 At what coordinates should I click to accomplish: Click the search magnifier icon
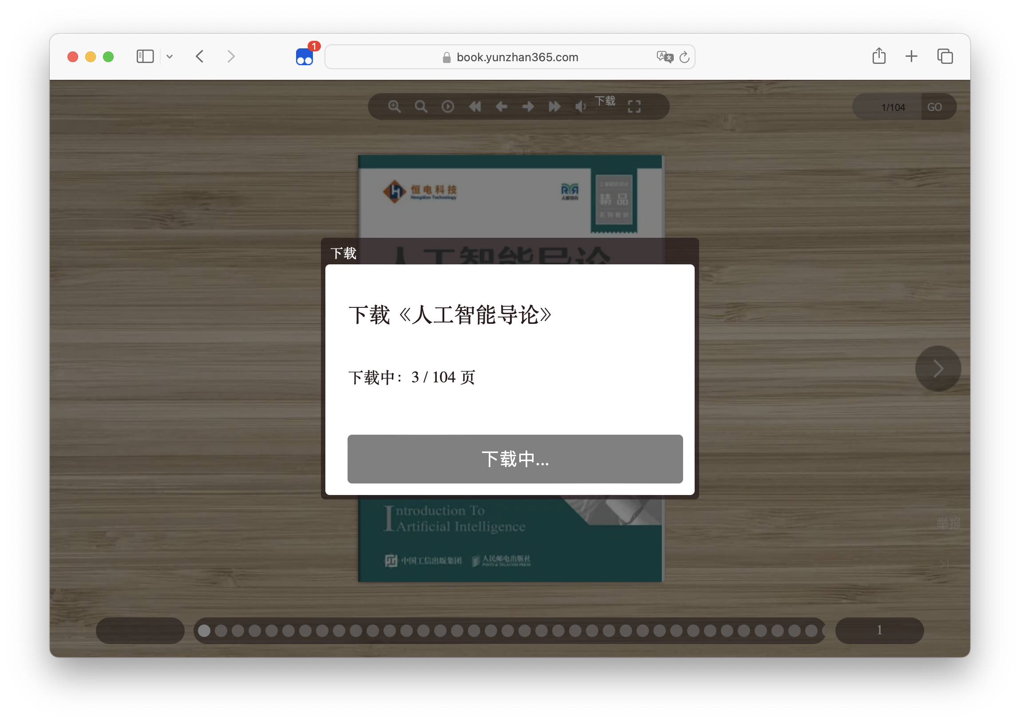421,106
